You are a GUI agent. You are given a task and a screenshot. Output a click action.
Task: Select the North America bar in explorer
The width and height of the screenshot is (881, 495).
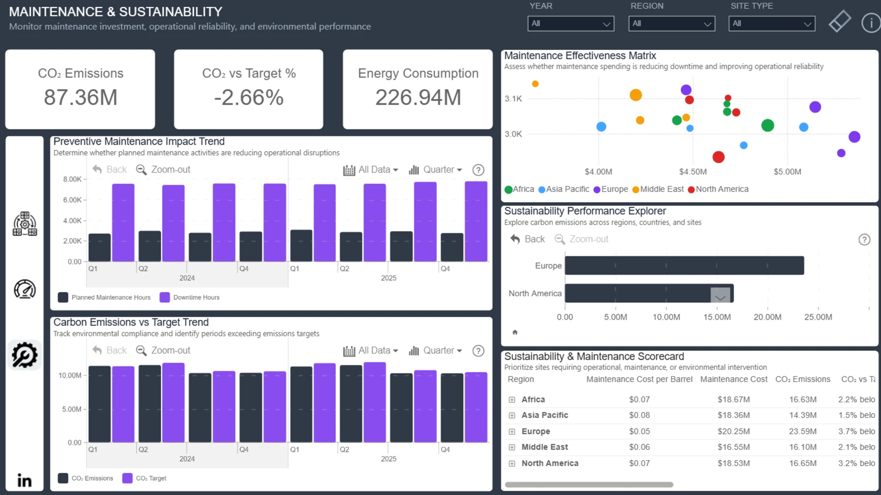pyautogui.click(x=649, y=293)
